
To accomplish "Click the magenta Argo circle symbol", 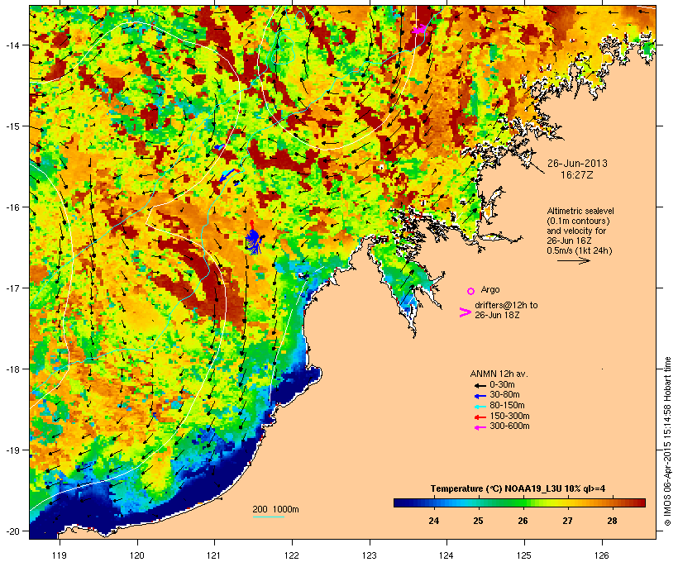I will pos(470,291).
